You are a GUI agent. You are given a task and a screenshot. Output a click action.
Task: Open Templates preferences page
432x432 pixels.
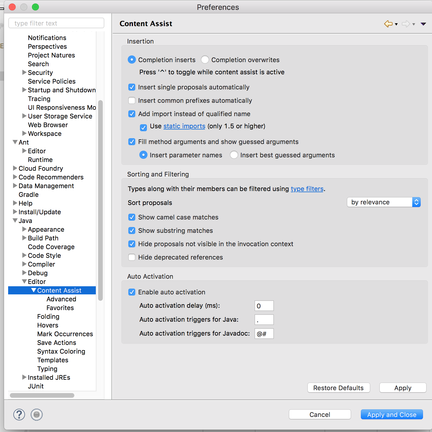click(53, 360)
